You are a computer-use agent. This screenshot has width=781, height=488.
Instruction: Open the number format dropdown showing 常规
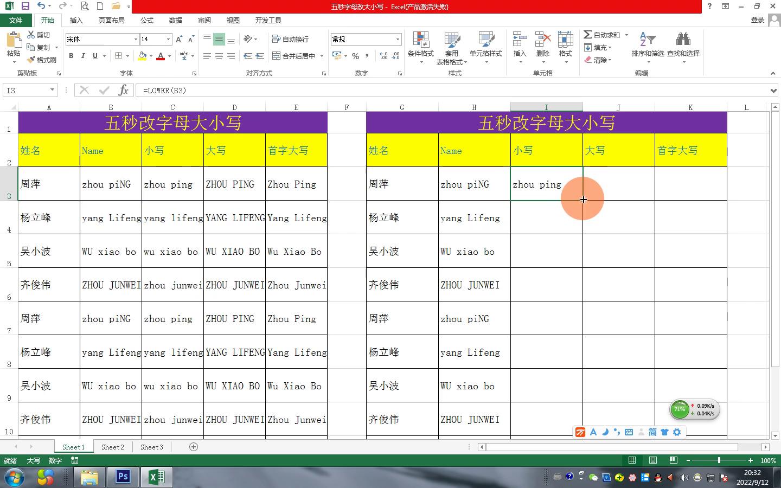(x=397, y=39)
